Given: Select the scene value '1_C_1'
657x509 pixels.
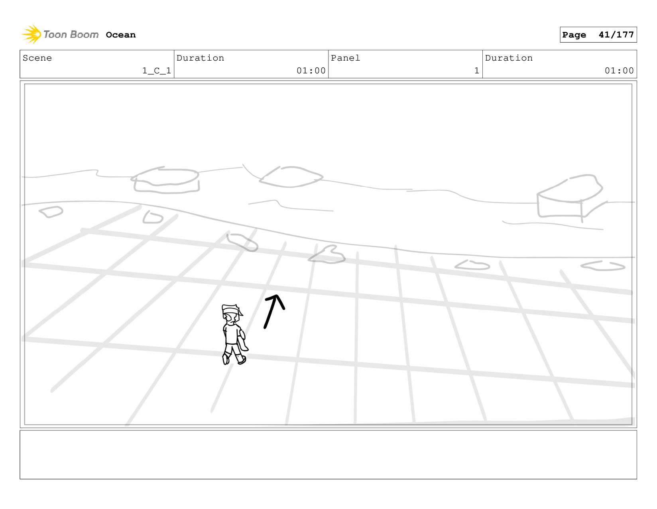Looking at the screenshot, I should click(157, 71).
